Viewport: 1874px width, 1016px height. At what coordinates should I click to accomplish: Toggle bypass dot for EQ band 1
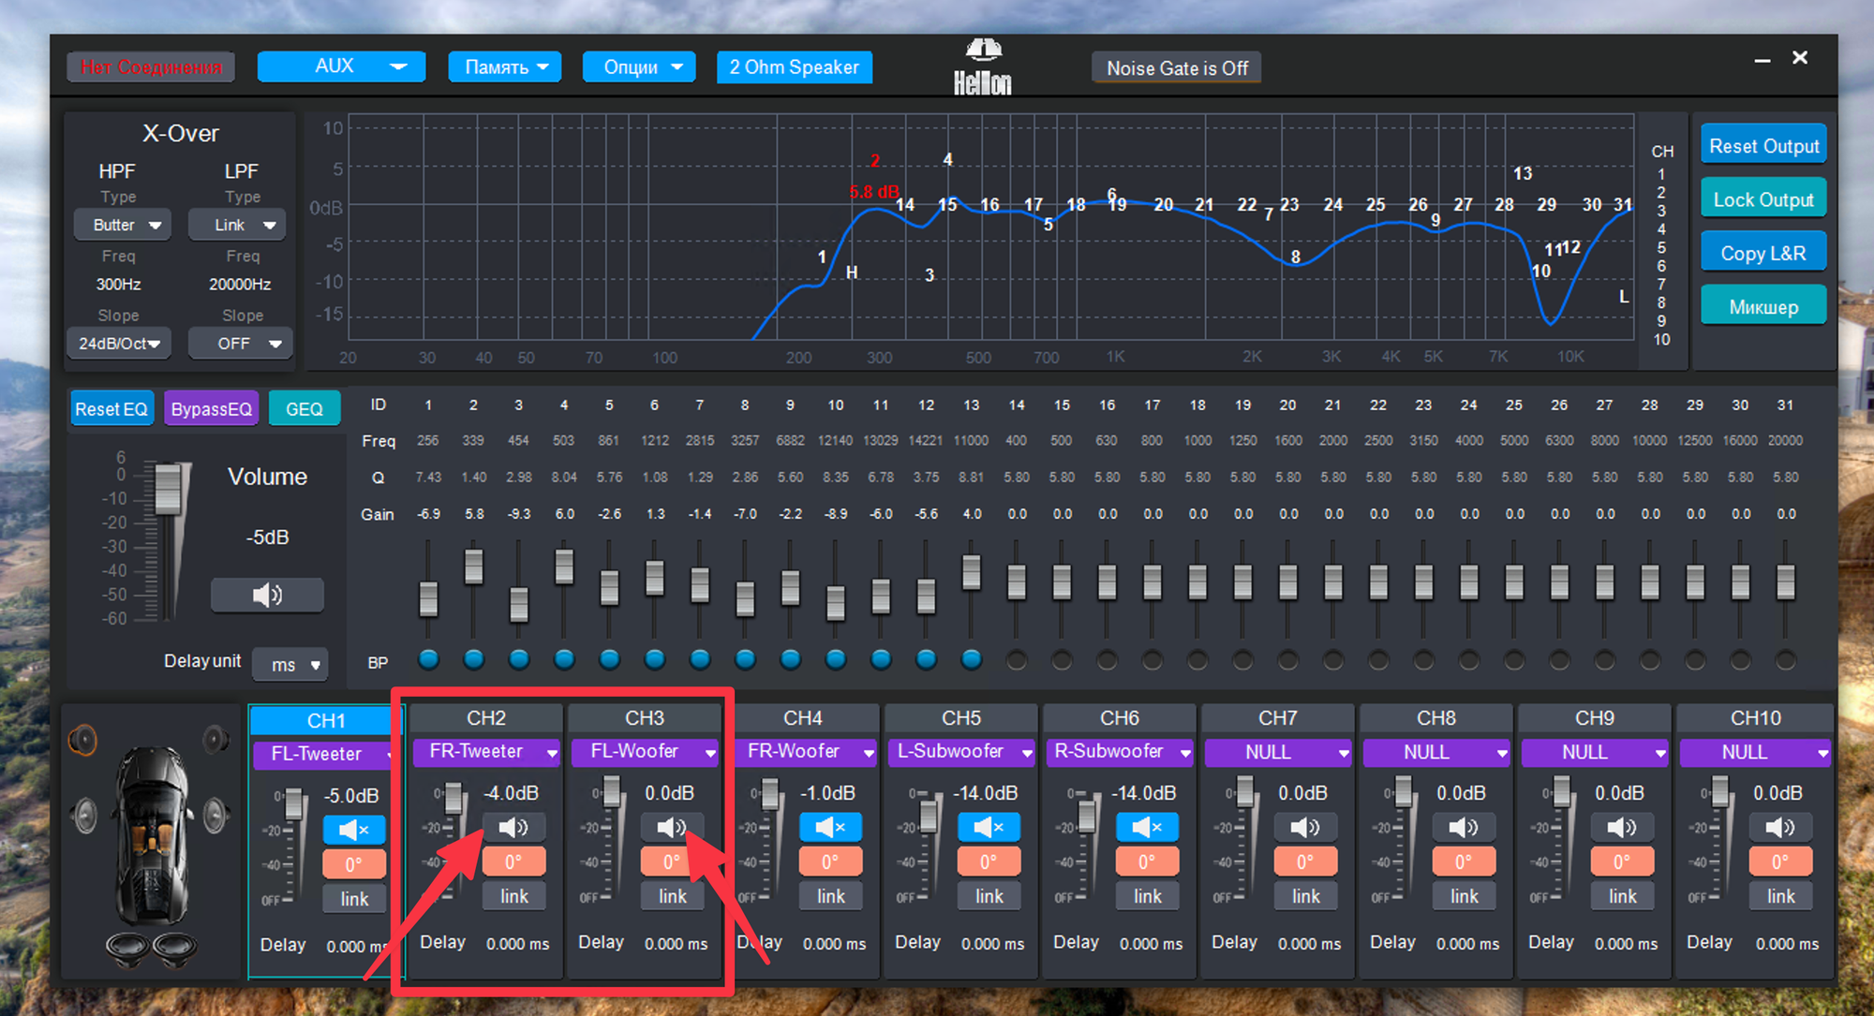click(428, 660)
